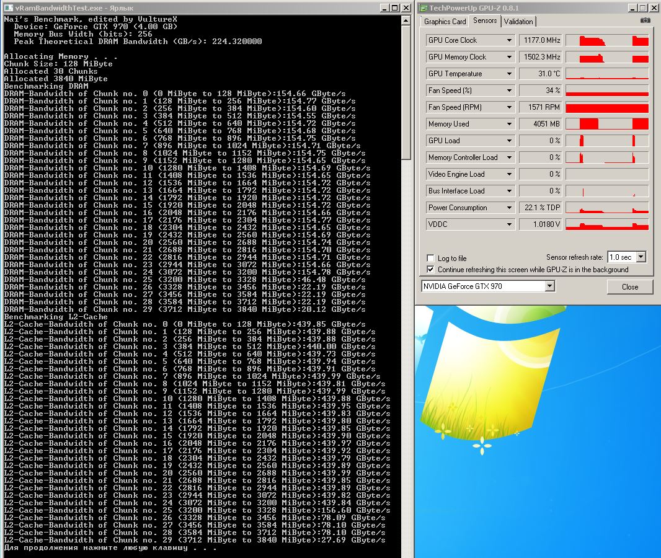
Task: Click the GPU Core Clock history graph
Action: point(607,40)
